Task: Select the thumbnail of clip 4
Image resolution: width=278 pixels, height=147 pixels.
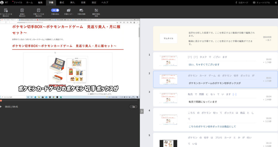Action: coord(168,119)
